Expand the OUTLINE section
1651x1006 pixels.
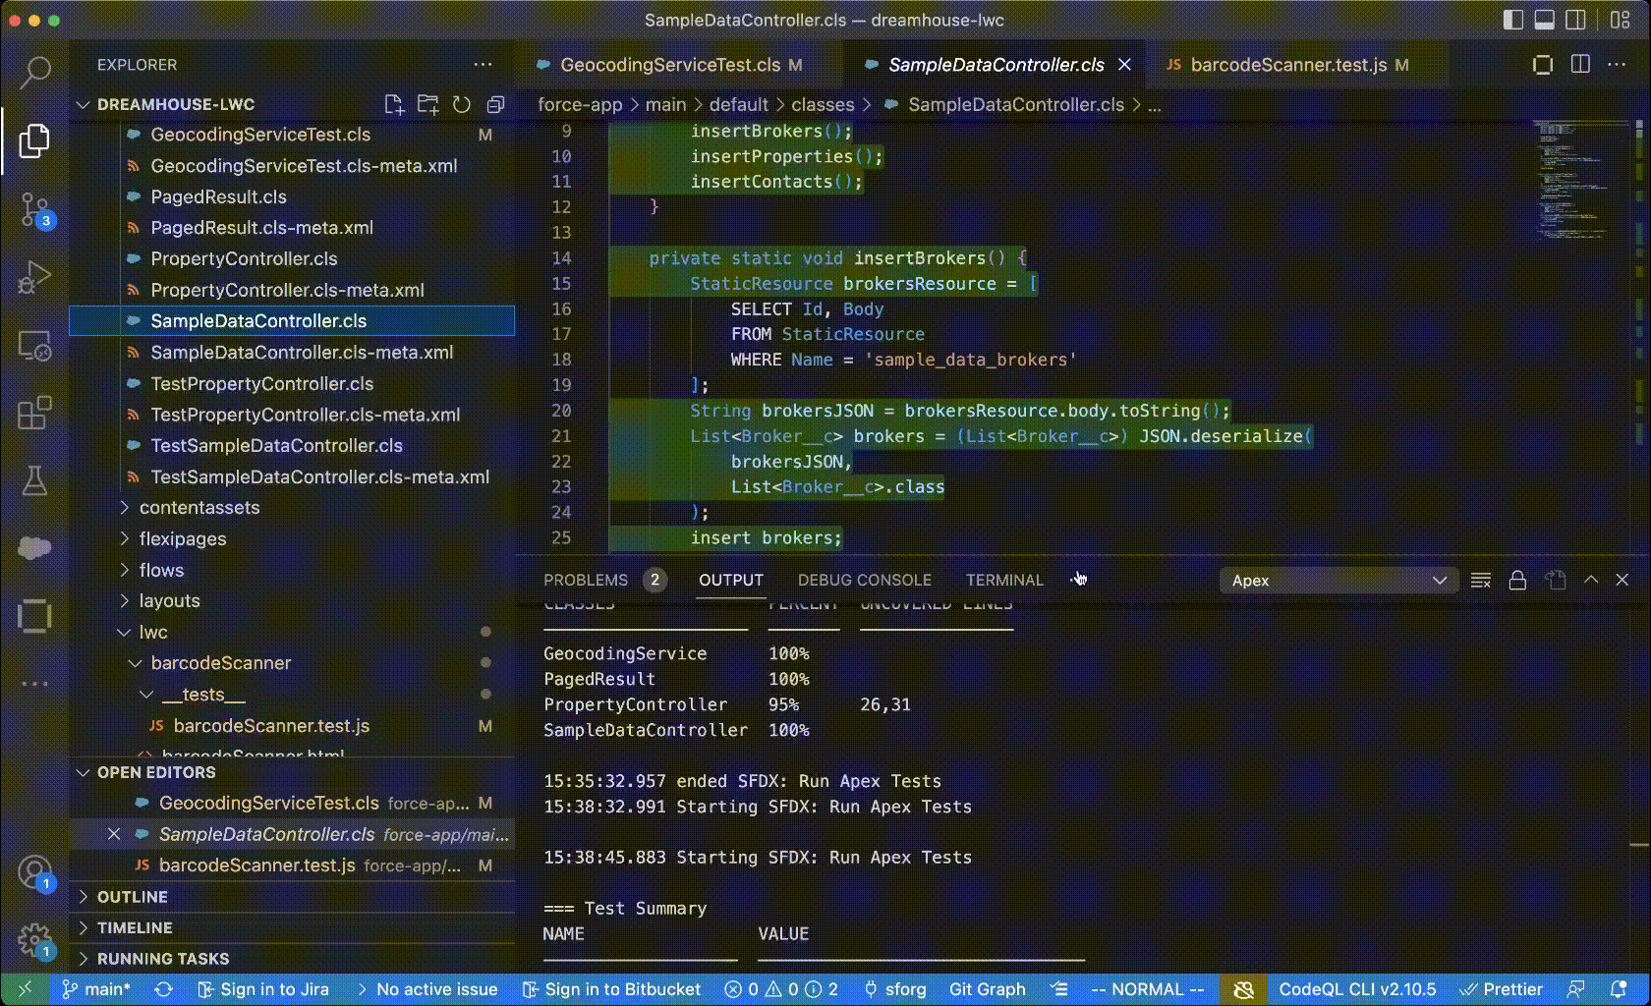pos(133,897)
